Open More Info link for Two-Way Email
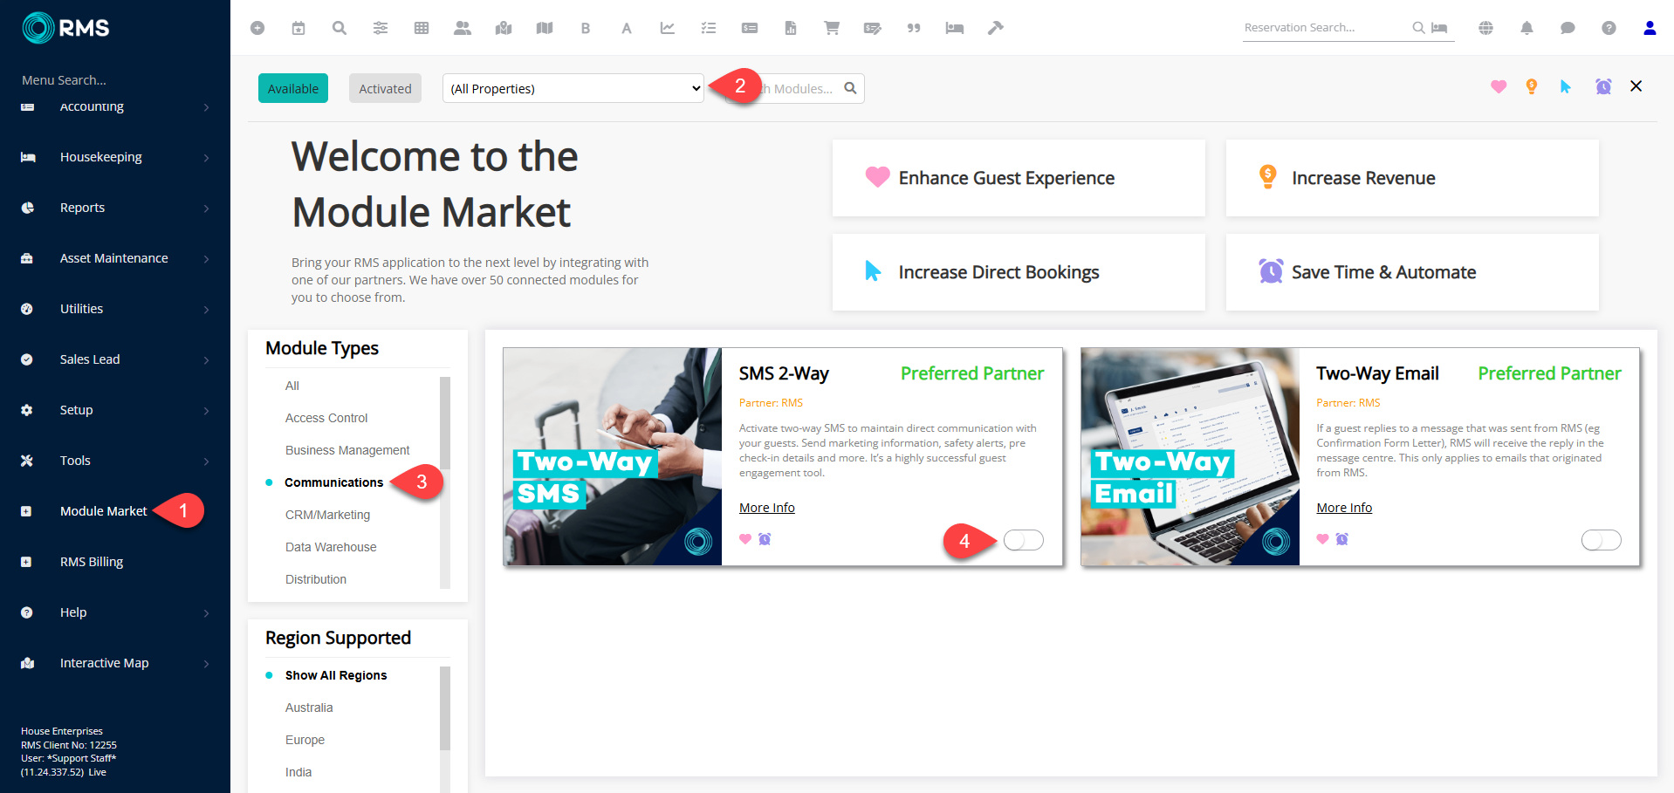1674x793 pixels. point(1344,508)
